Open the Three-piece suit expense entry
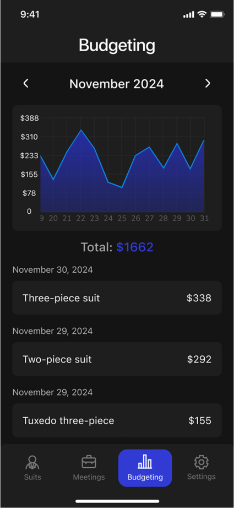The image size is (234, 508). coord(117,298)
